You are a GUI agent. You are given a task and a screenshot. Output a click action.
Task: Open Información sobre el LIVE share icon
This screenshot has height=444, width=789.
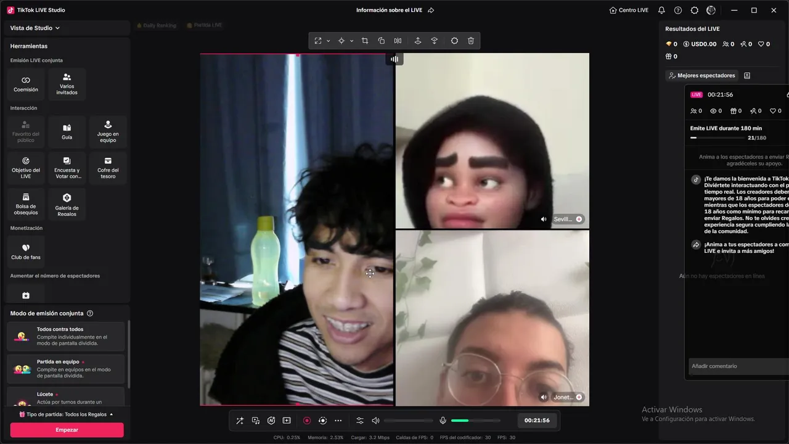[431, 10]
